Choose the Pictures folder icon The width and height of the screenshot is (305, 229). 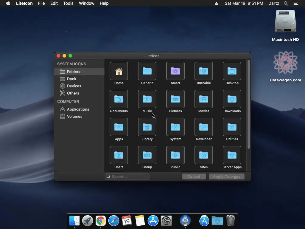[x=175, y=99]
